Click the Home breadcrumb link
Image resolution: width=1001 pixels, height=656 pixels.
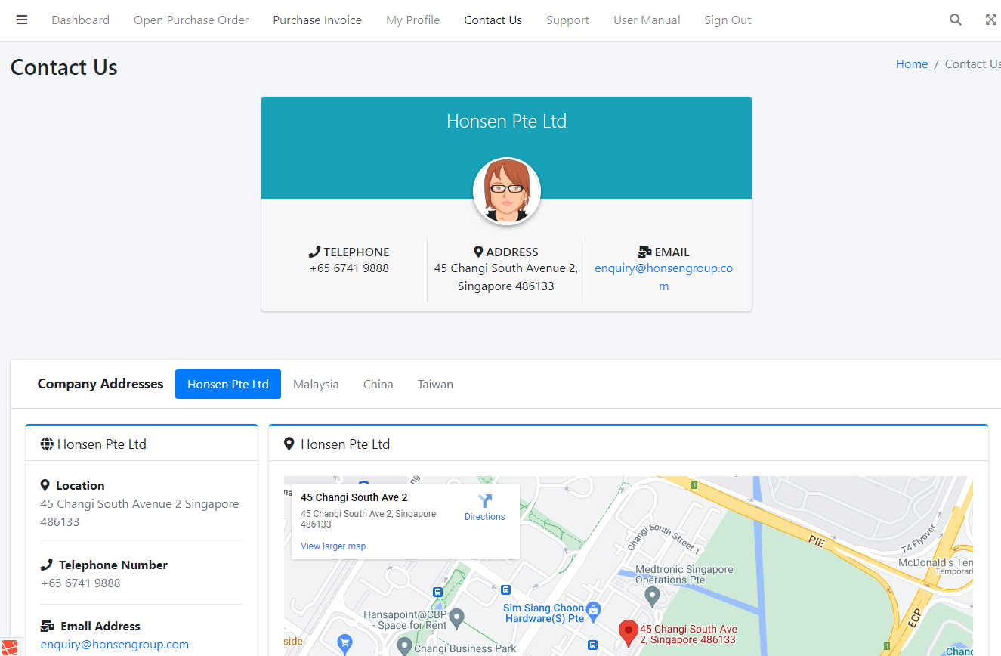click(x=911, y=64)
